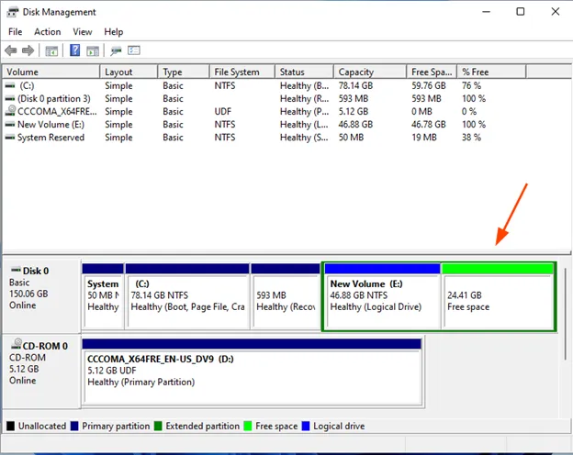
Task: Click the Properties checklist toolbar icon
Action: click(134, 50)
